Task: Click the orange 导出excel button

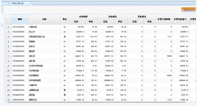Action: [189, 10]
